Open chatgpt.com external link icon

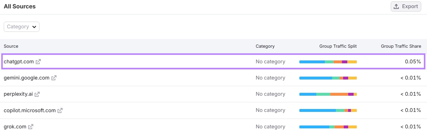tap(38, 62)
